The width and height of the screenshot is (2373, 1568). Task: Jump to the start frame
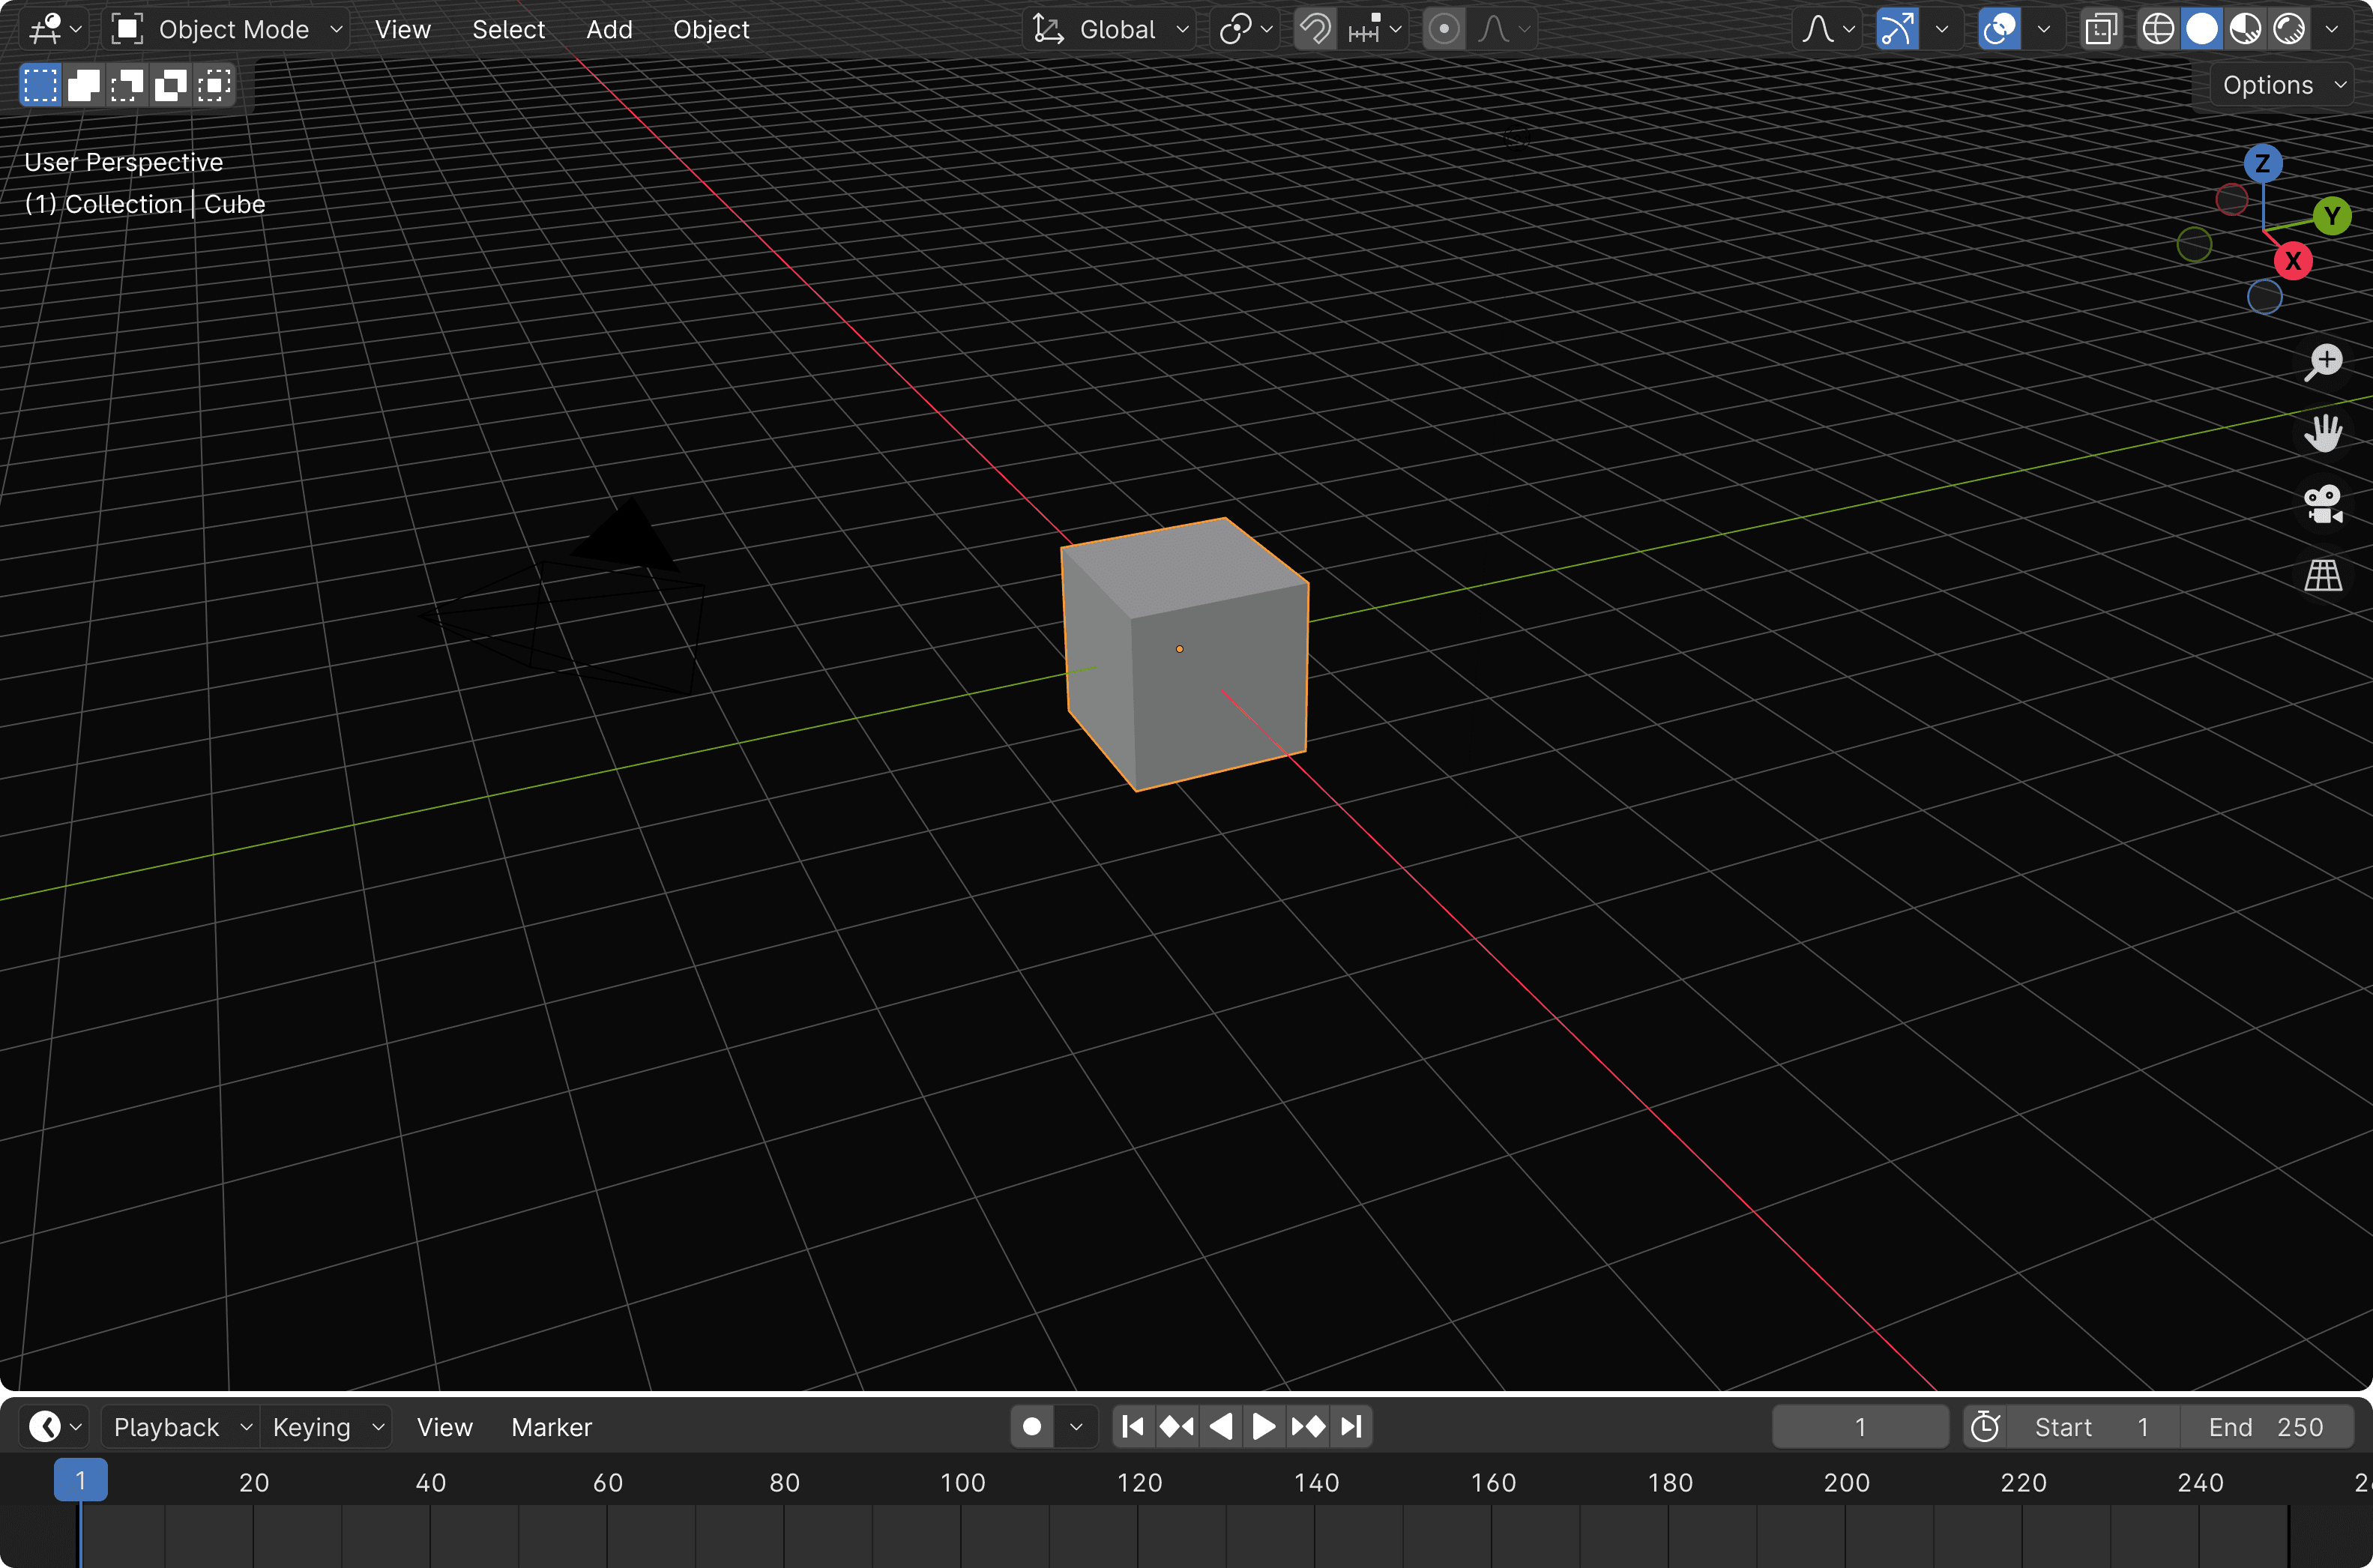point(1133,1426)
